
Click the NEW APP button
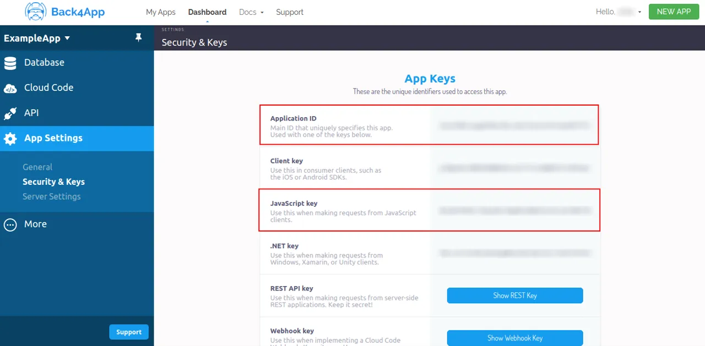(674, 12)
